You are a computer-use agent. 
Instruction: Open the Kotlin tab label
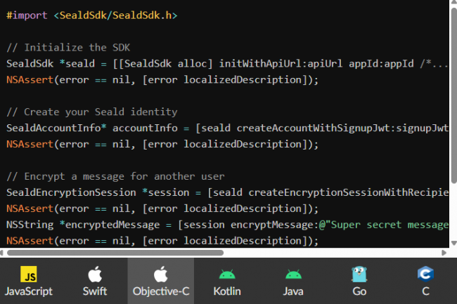(x=226, y=291)
